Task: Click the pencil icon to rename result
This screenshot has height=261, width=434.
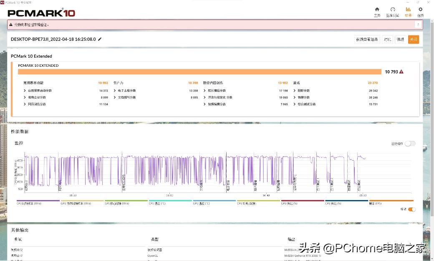Action: point(100,39)
